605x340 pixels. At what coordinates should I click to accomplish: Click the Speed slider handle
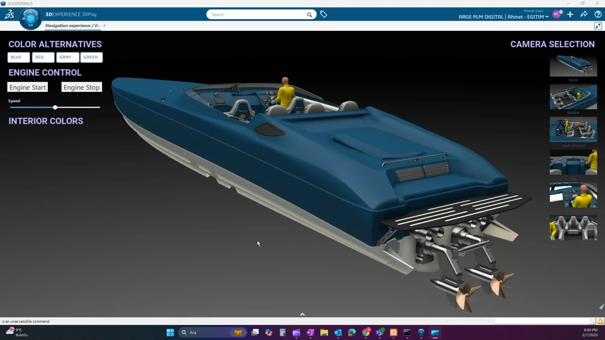pos(55,108)
